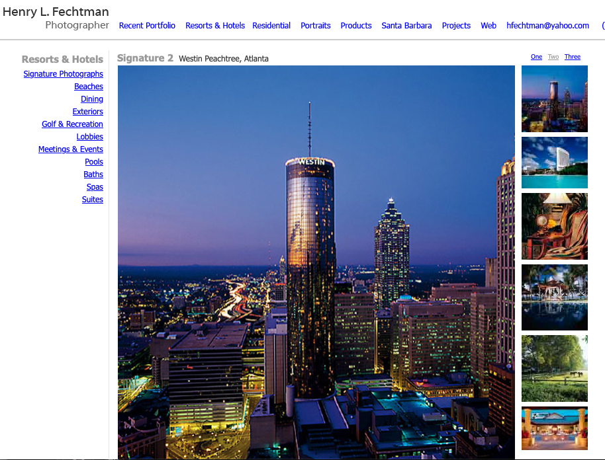This screenshot has width=605, height=460.
Task: Select the Atlanta skyline night thumbnail
Action: click(554, 99)
